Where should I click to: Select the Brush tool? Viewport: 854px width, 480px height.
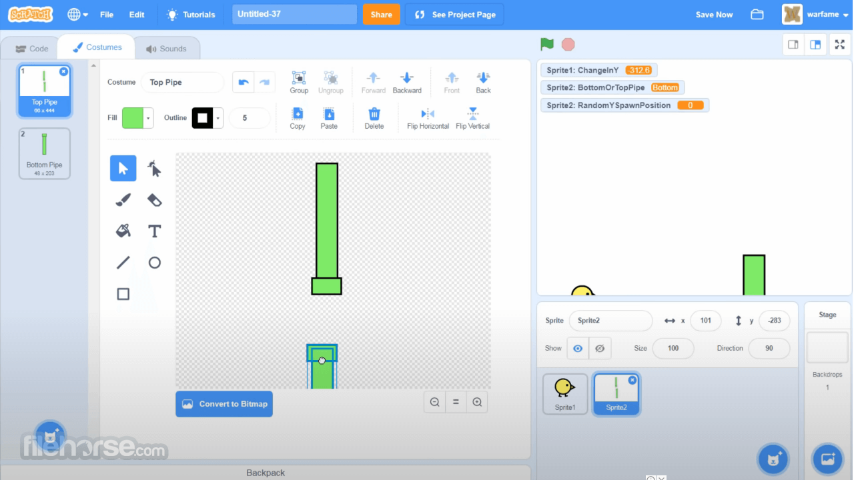pyautogui.click(x=123, y=200)
